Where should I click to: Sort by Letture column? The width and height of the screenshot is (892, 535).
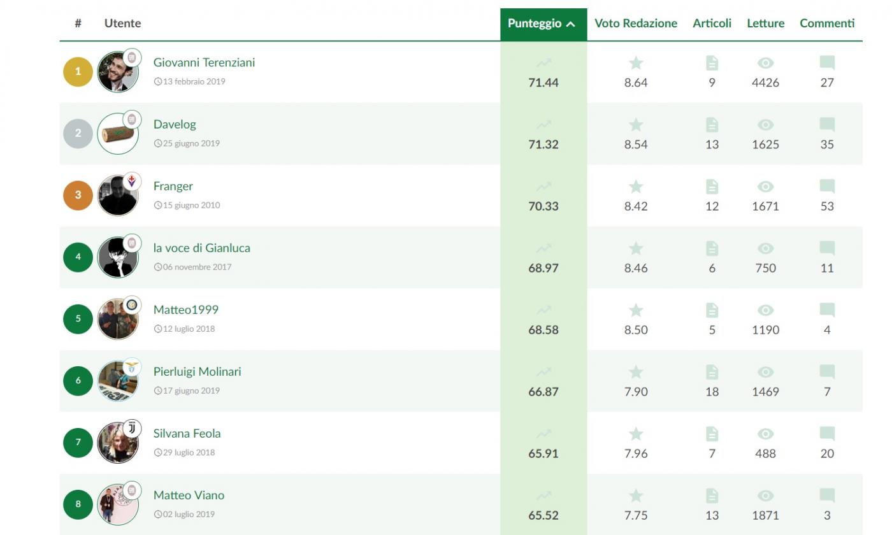click(766, 24)
